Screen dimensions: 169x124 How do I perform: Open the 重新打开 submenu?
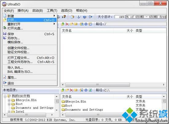coord(29,24)
